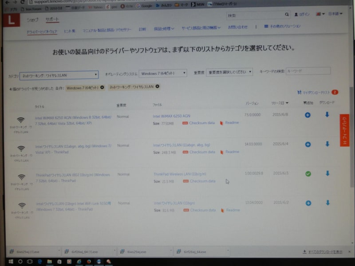Download Intel WiMAX 6250 AGN driver
The image size is (355, 266).
pos(327,115)
